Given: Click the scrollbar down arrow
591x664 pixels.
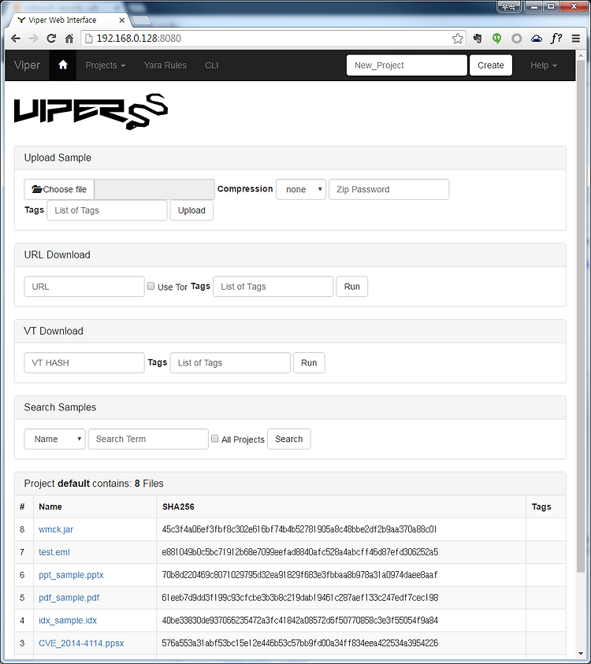Looking at the screenshot, I should pyautogui.click(x=581, y=655).
